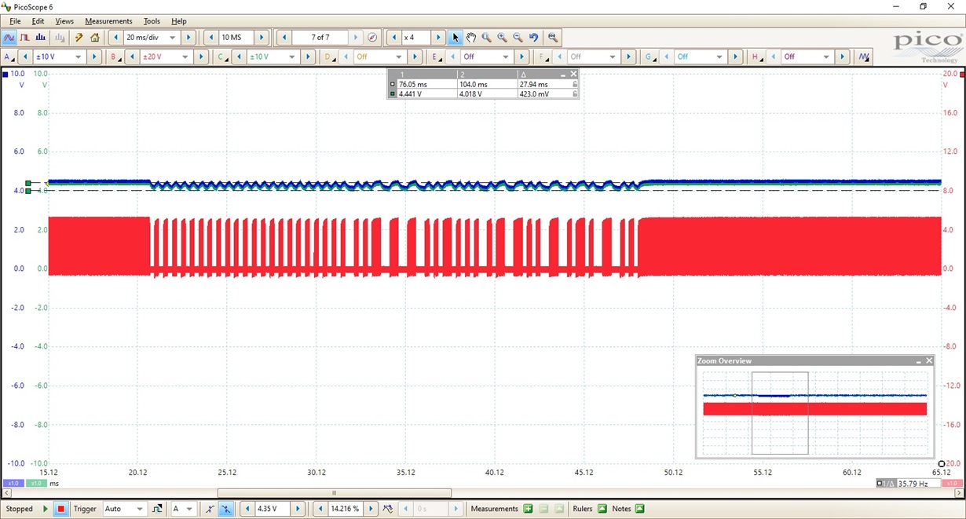Screen dimensions: 966x519
Task: Select the Marquee zoom tool
Action: 487,37
